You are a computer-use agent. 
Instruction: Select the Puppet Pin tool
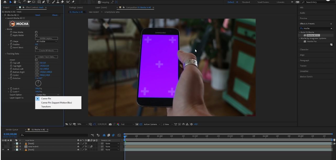[73, 2]
